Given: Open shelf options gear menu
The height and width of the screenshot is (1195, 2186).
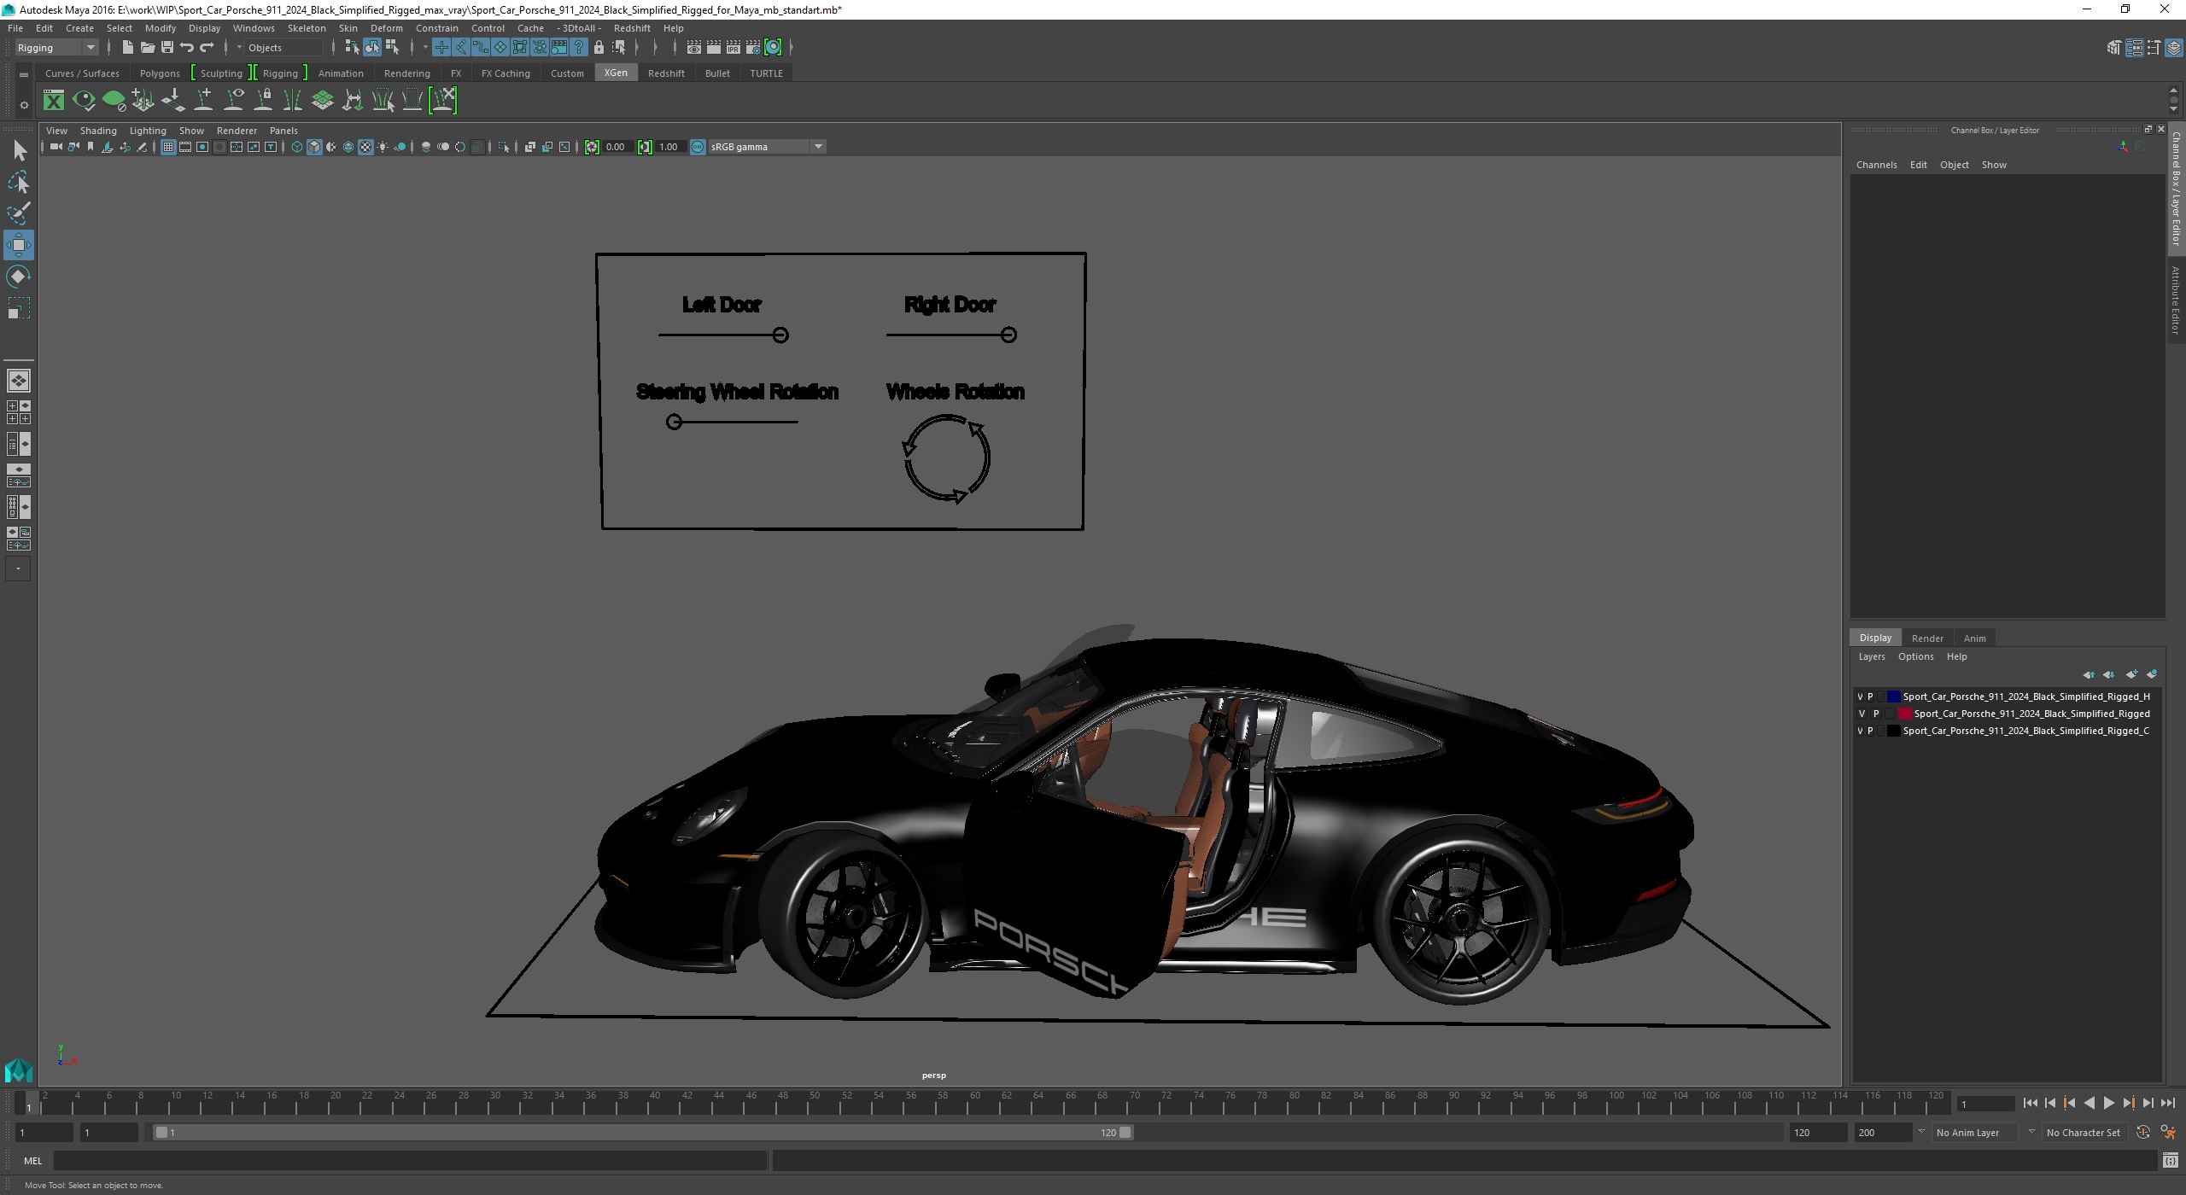Looking at the screenshot, I should [x=24, y=106].
